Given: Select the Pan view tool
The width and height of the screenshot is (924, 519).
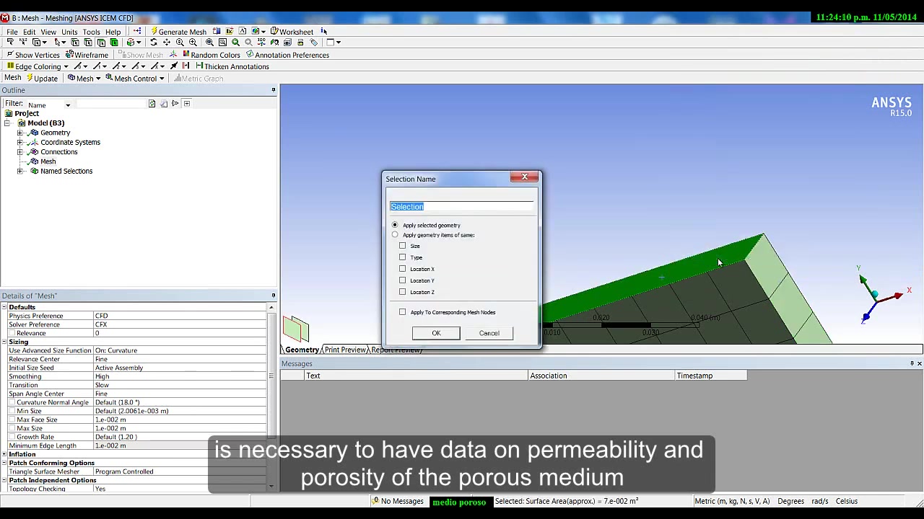Looking at the screenshot, I should point(166,43).
